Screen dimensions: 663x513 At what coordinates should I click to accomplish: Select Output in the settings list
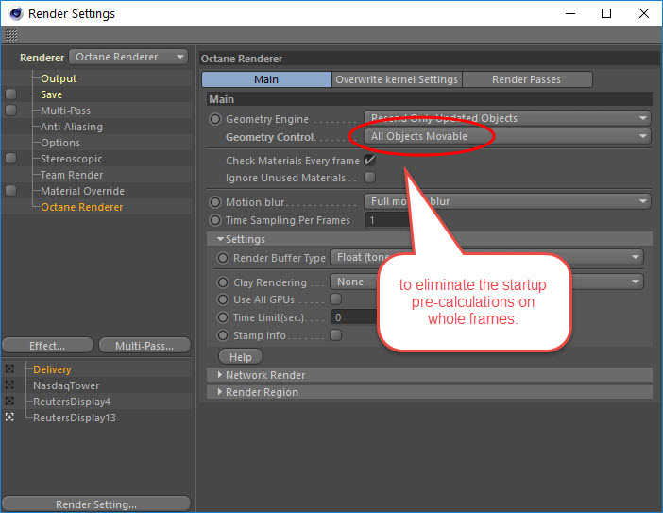click(59, 78)
